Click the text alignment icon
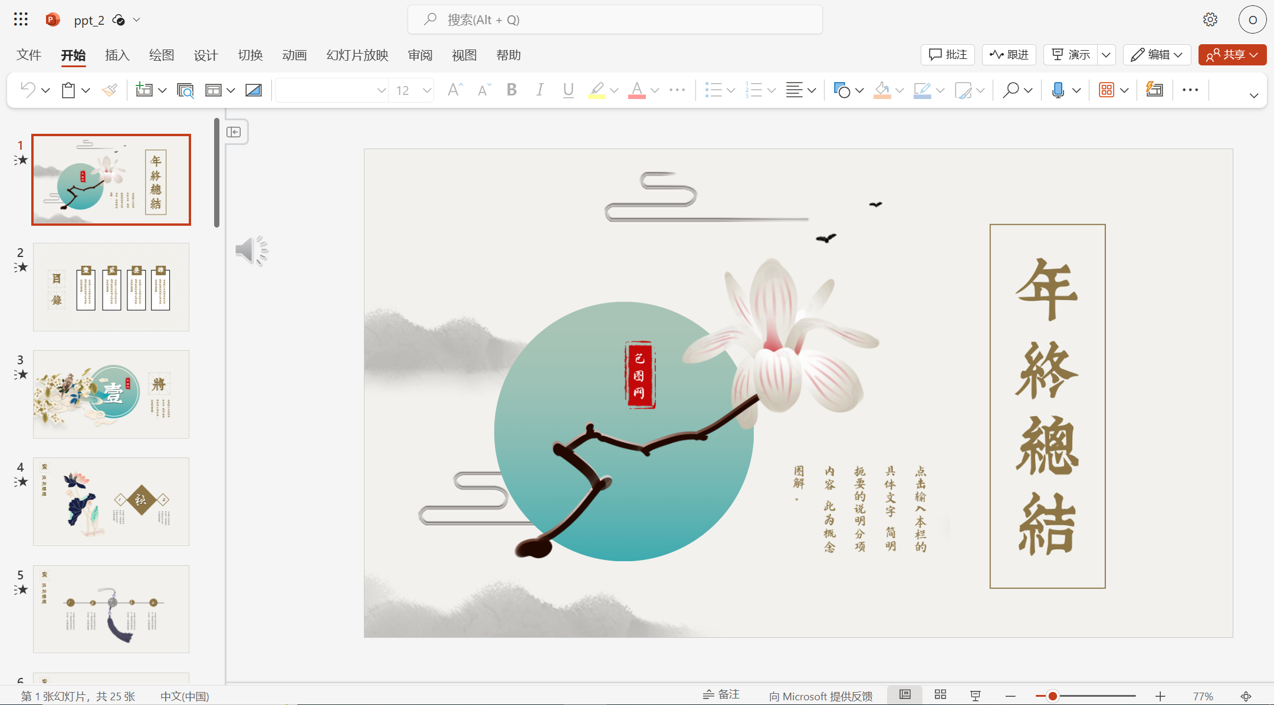The width and height of the screenshot is (1274, 705). coord(794,90)
